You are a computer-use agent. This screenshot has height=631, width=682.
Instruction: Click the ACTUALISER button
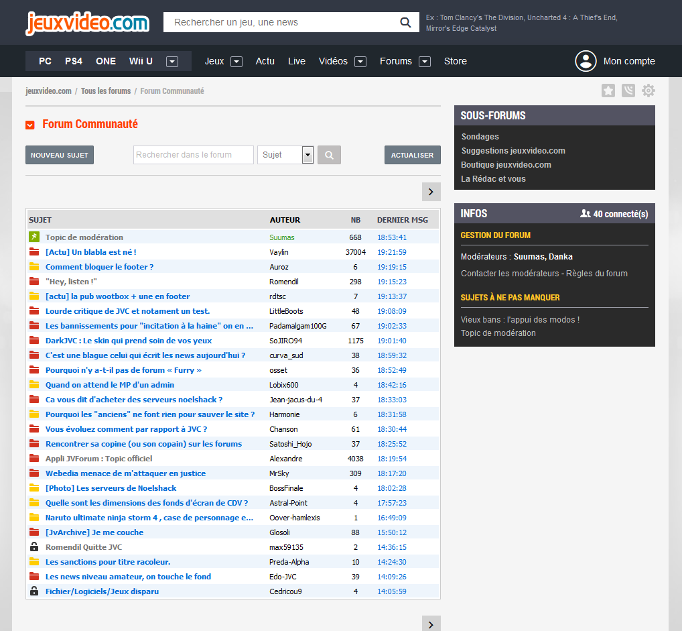412,155
